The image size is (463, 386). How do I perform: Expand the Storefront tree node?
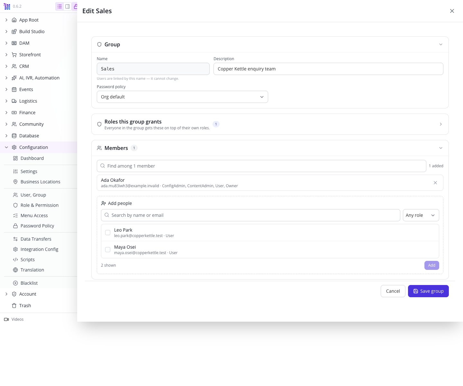6,55
